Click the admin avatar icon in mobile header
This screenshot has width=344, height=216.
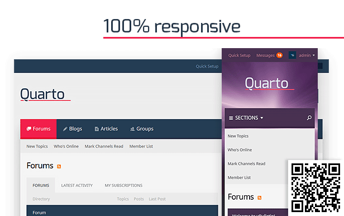click(x=293, y=55)
